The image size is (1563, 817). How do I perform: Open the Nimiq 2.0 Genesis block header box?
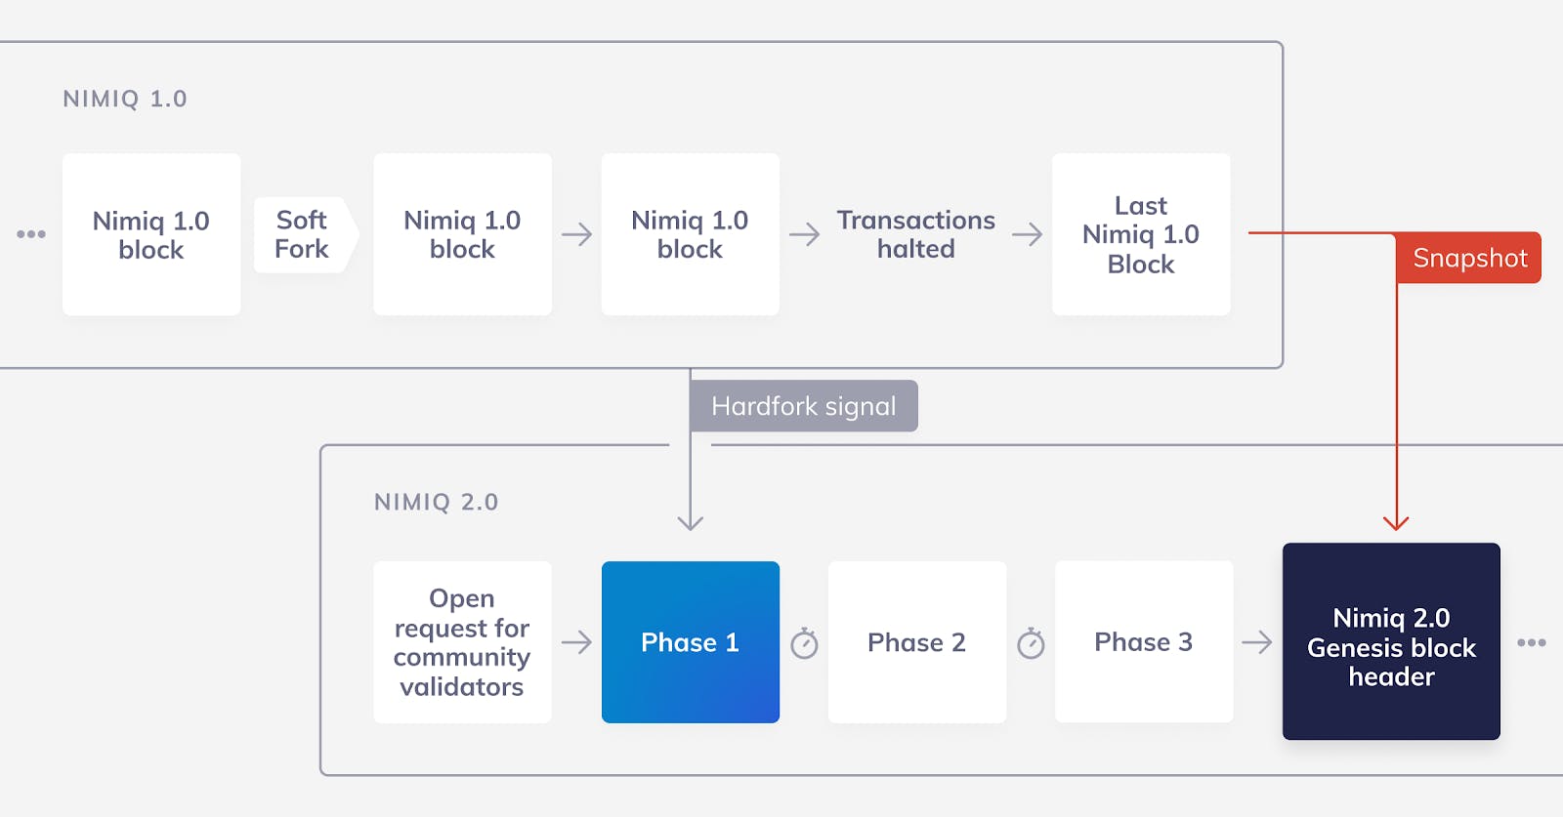(x=1391, y=642)
